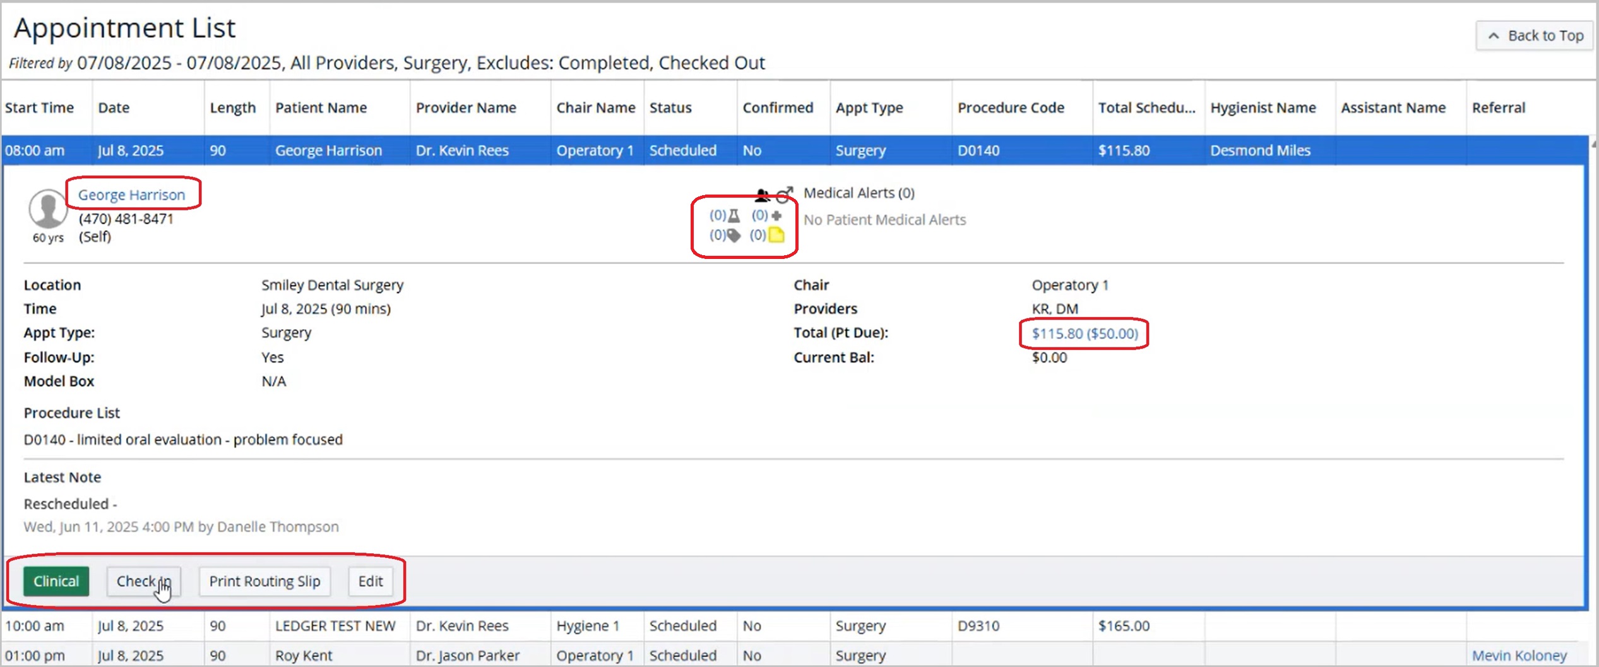Click the Rescheduled latest note text
Image resolution: width=1599 pixels, height=667 pixels.
click(x=70, y=504)
